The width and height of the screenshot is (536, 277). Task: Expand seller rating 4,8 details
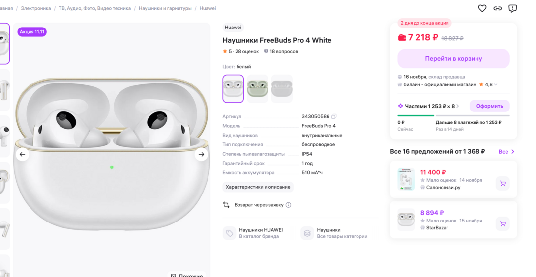(x=495, y=85)
